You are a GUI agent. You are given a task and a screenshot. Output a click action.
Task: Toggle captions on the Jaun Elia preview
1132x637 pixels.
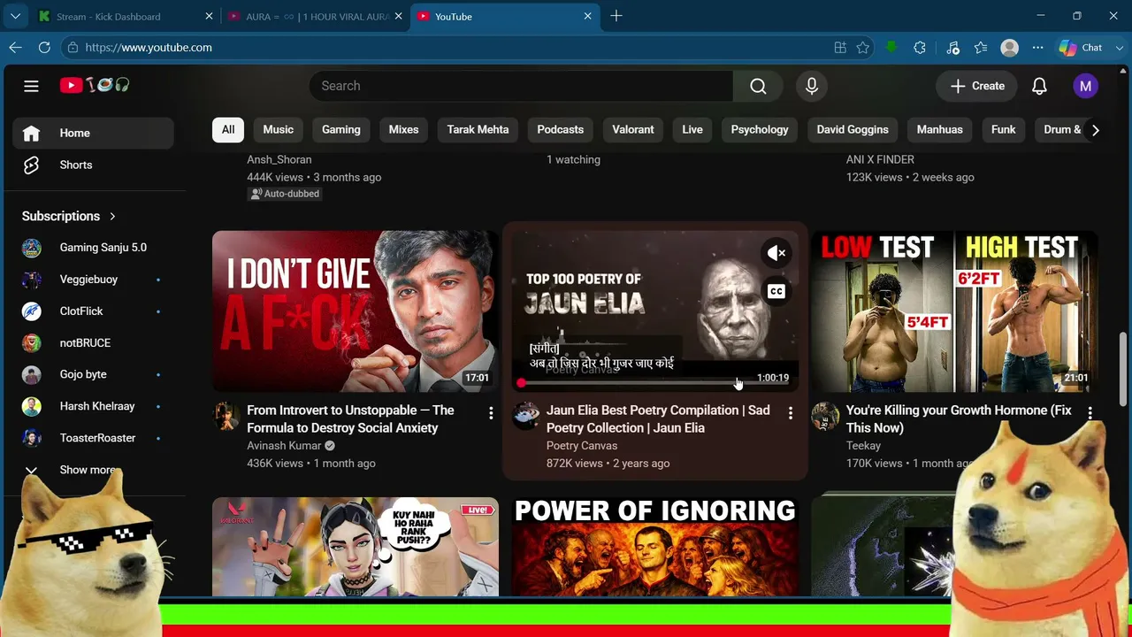[776, 291]
